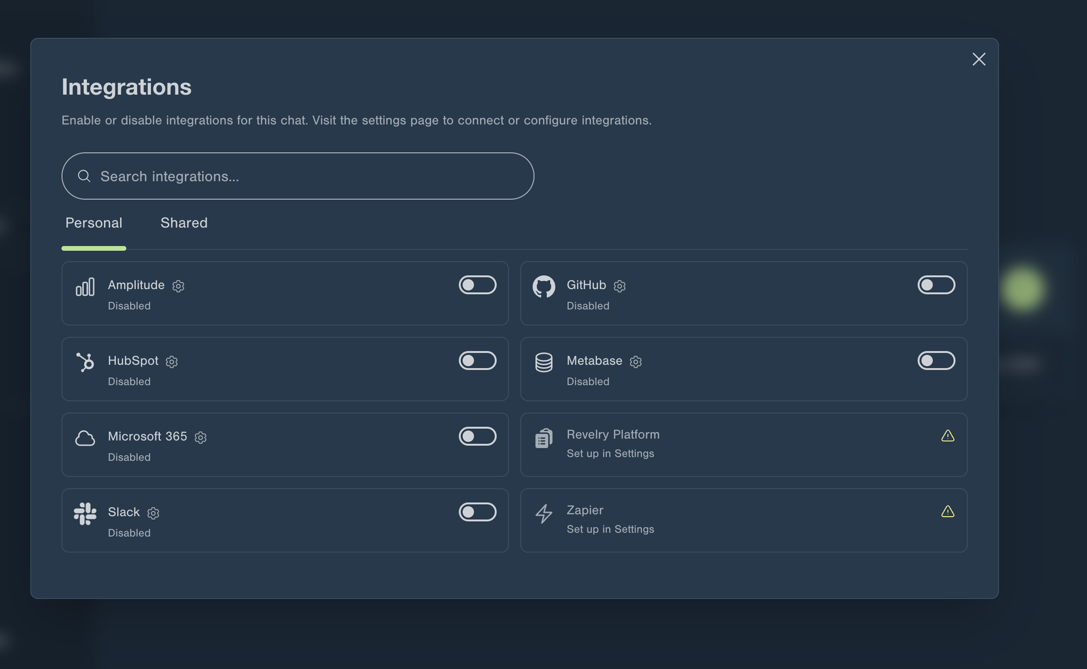Open Microsoft 365 settings gear icon

(201, 437)
